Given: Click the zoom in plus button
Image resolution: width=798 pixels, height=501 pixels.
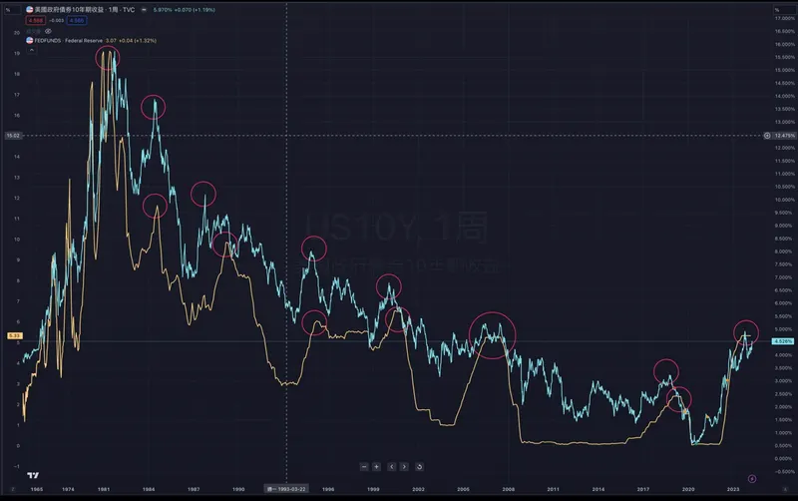Looking at the screenshot, I should coord(377,466).
